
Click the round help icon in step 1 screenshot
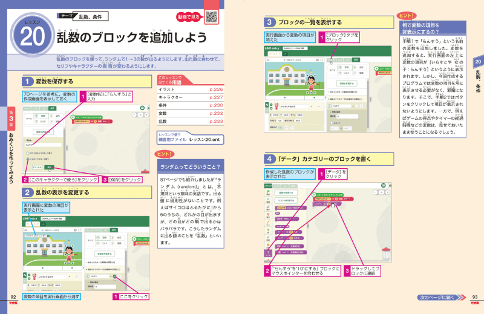142,108
